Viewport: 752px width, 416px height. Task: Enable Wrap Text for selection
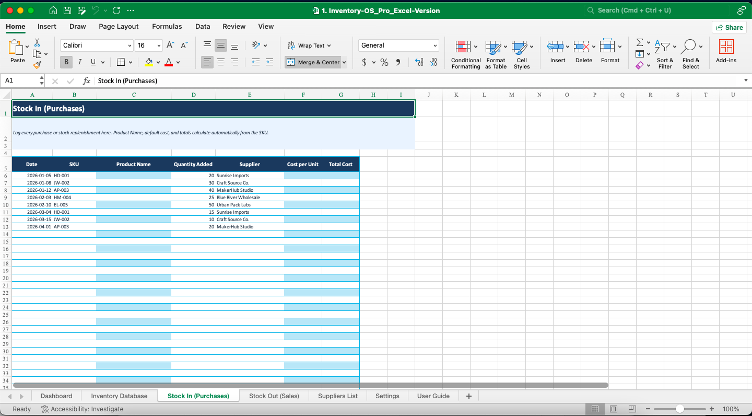pyautogui.click(x=309, y=45)
